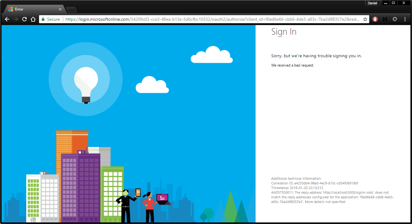
Task: Click the circular arrow extension icon
Action: pos(395,19)
